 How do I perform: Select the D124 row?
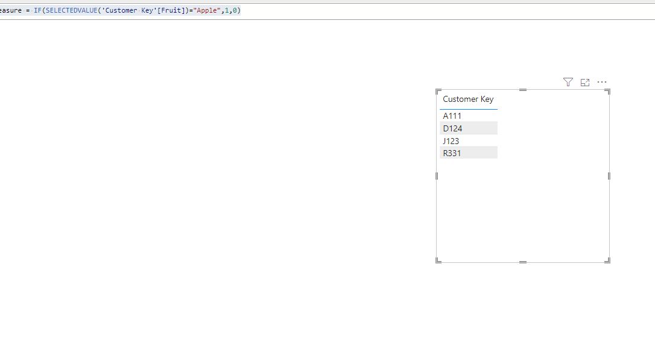click(468, 128)
